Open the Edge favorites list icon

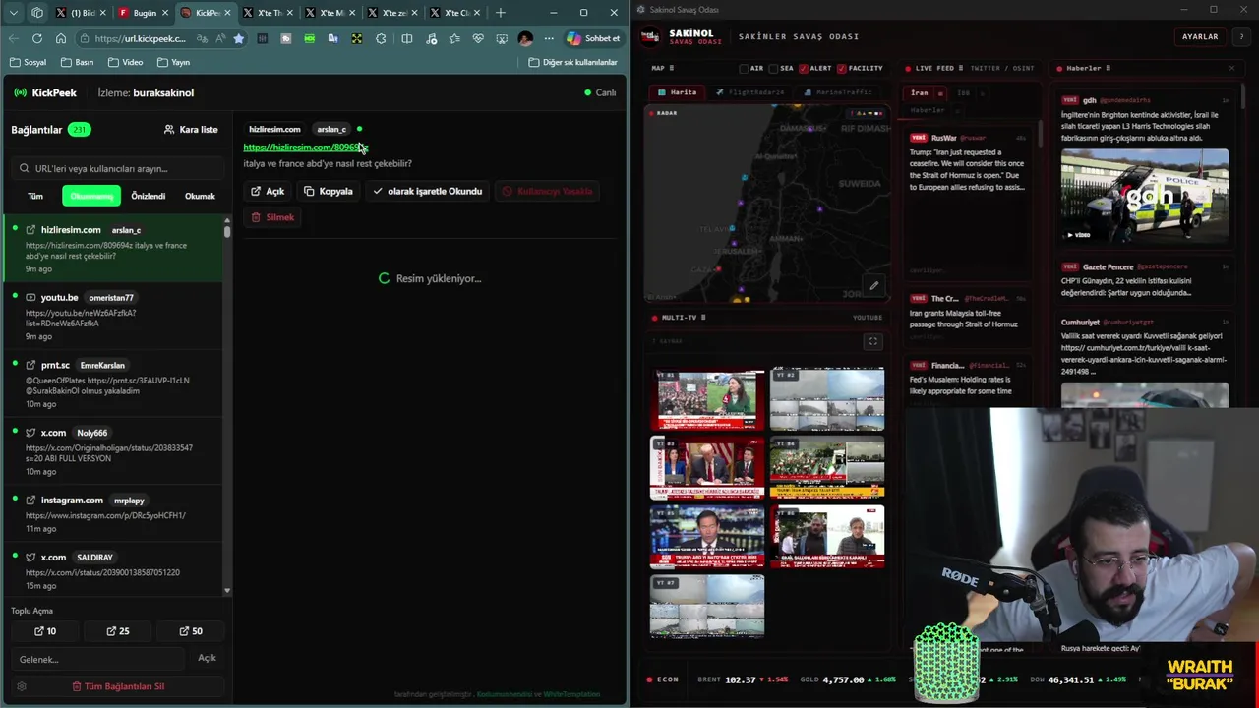(454, 38)
